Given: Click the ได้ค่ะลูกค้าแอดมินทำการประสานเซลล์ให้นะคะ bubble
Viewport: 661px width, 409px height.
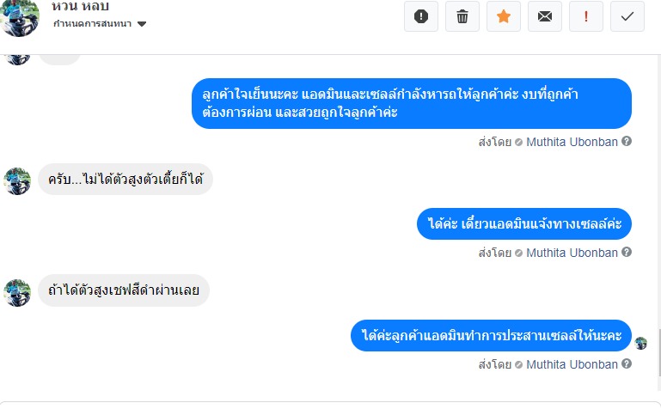Looking at the screenshot, I should 492,335.
